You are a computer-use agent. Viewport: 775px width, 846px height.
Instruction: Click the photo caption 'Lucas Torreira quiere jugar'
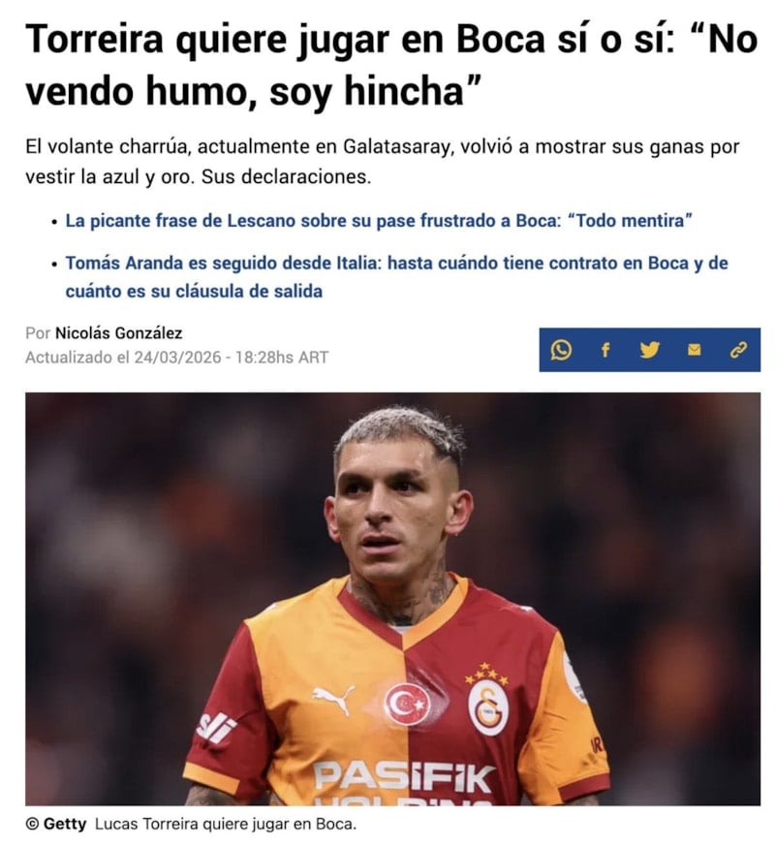point(226,825)
